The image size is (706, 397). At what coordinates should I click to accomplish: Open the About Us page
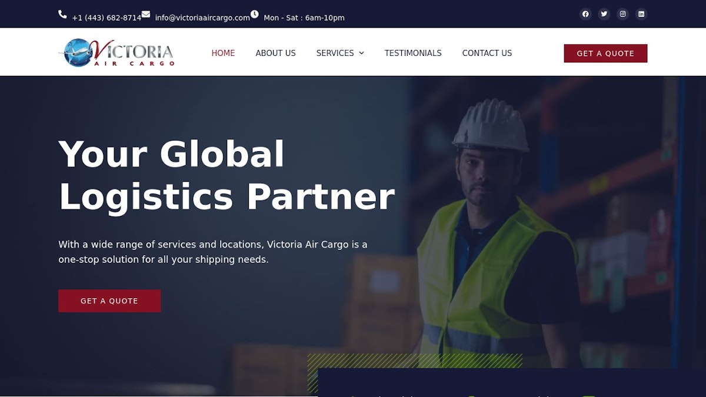pos(275,53)
